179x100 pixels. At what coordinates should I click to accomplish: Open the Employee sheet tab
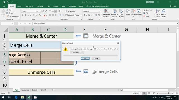(x=25, y=90)
